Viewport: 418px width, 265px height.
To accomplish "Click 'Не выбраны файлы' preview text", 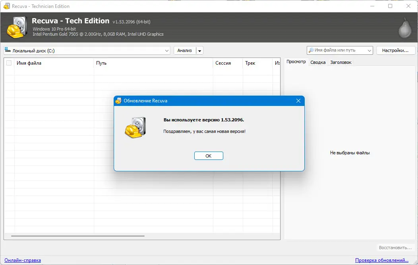I will [x=350, y=153].
